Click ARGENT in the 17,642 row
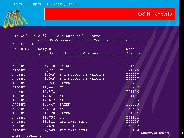The height and width of the screenshot is (138, 184). point(19,100)
